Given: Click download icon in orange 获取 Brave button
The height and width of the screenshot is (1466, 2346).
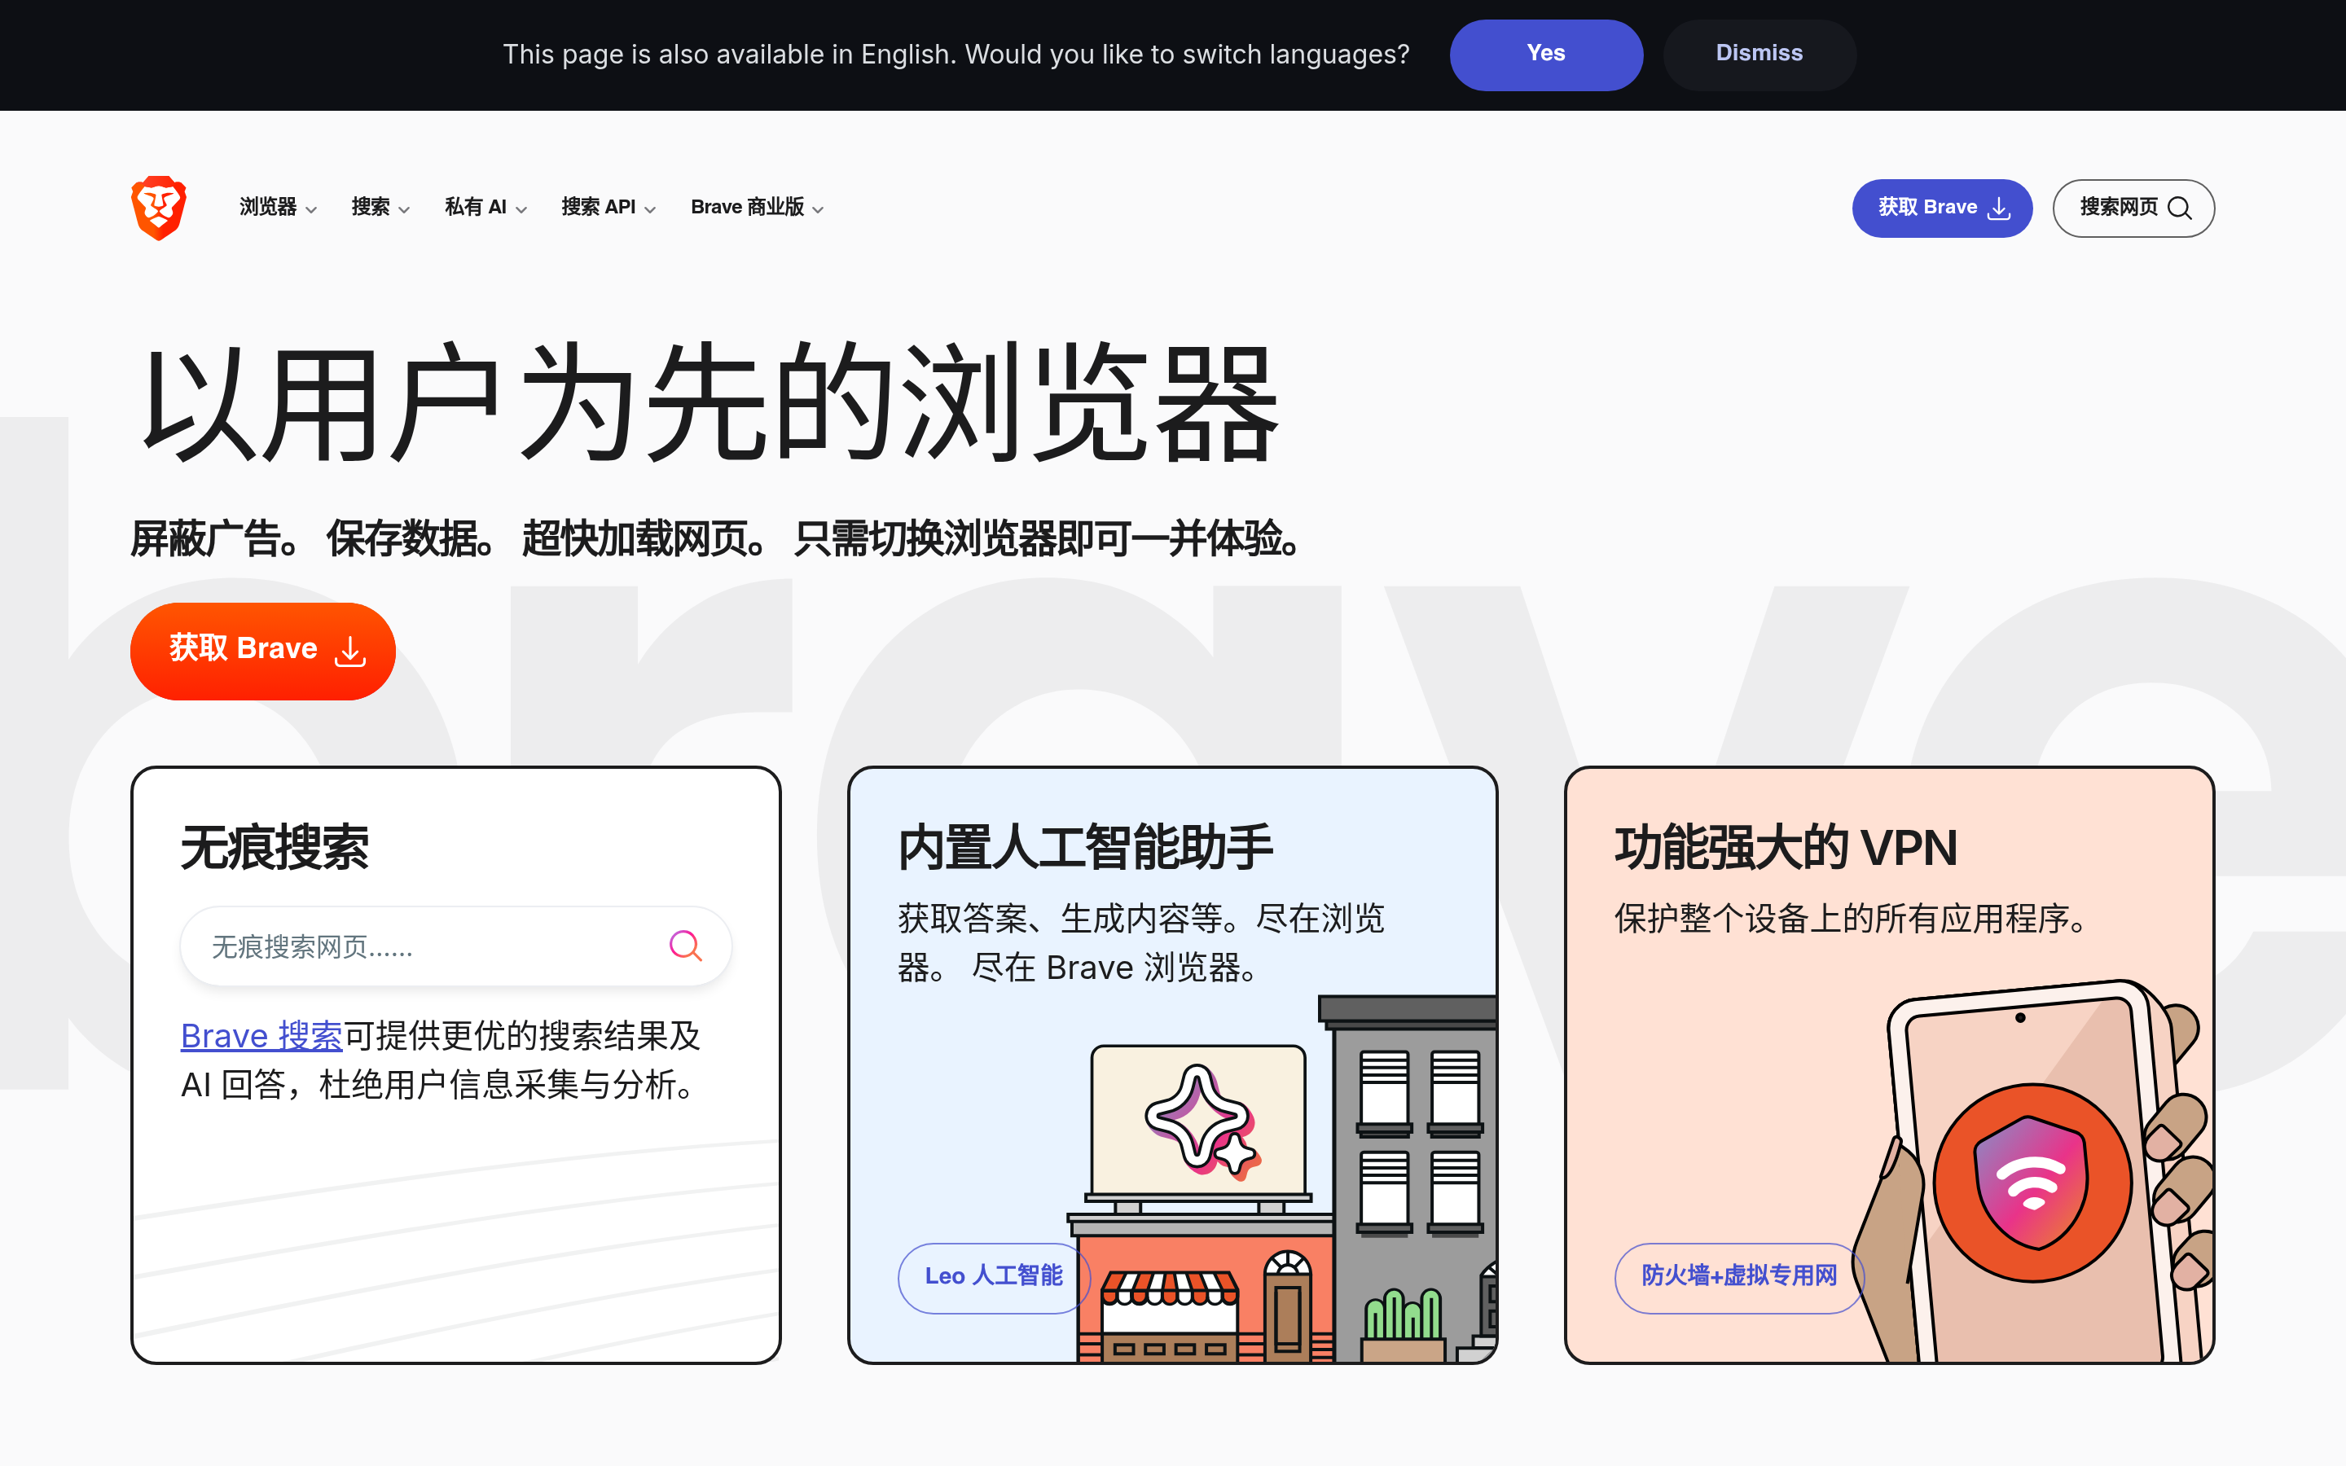Looking at the screenshot, I should [x=350, y=652].
